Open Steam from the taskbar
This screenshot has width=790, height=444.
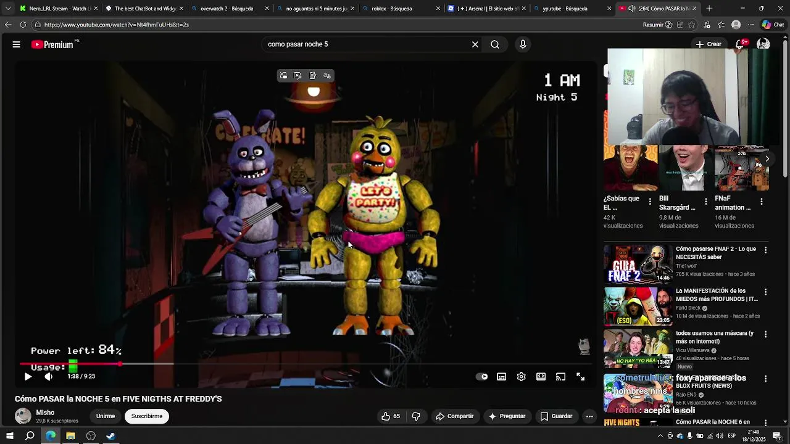pos(110,436)
